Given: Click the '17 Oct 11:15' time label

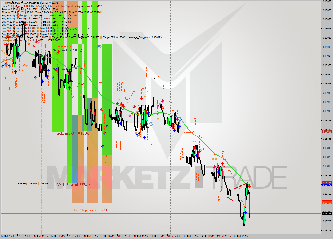Looking at the screenshot, I should coord(24,236).
